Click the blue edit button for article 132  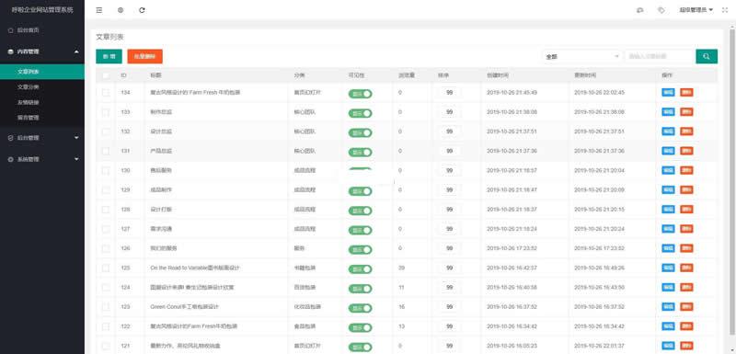[x=668, y=131]
